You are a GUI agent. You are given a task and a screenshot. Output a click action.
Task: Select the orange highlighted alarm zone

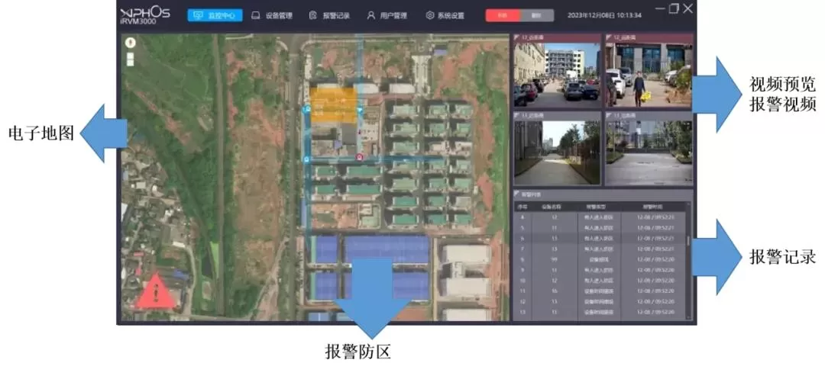coord(332,106)
